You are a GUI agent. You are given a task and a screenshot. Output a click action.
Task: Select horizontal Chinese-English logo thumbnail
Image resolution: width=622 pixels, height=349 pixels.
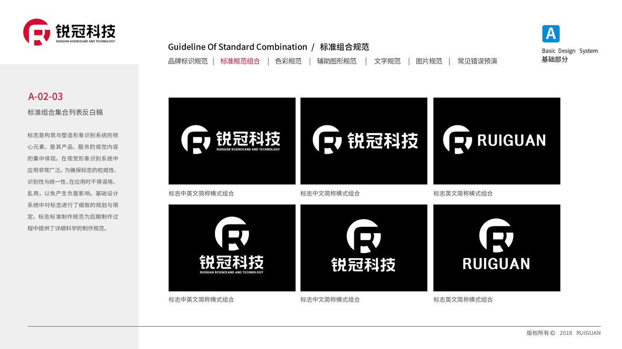(x=232, y=141)
